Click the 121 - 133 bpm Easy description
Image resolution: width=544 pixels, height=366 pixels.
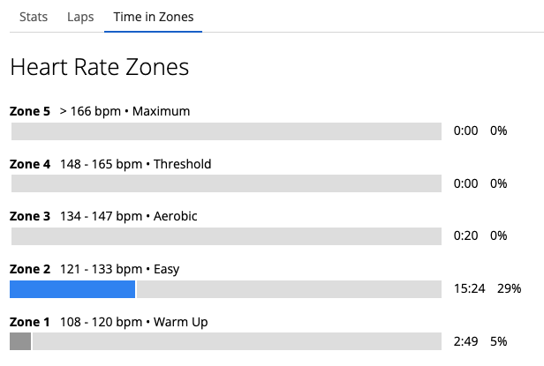pyautogui.click(x=120, y=269)
